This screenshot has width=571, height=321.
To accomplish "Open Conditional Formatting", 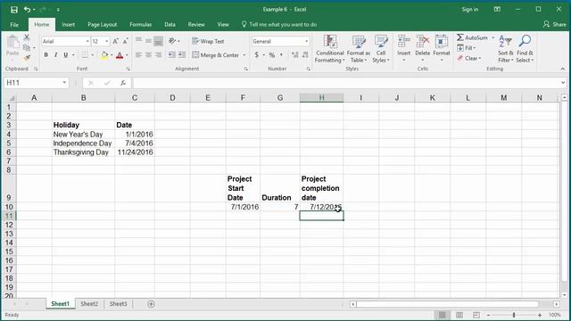I will coord(330,49).
